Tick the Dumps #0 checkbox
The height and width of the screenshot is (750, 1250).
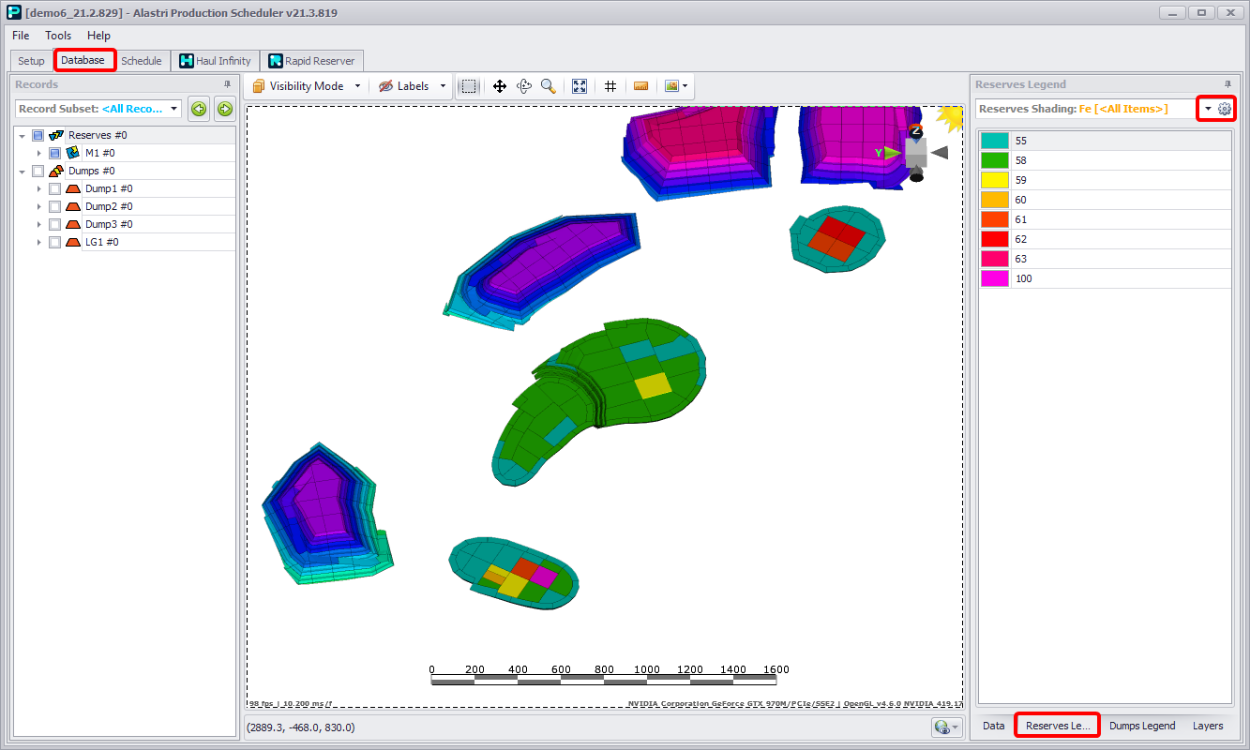pyautogui.click(x=38, y=172)
